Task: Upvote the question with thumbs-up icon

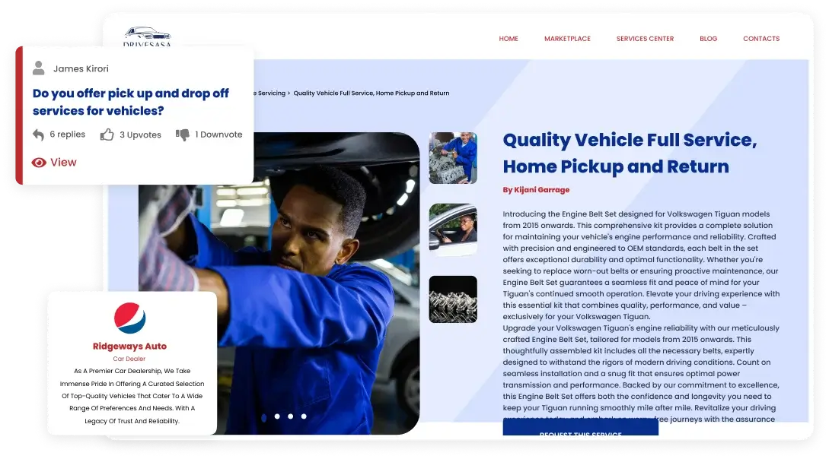Action: coord(107,135)
